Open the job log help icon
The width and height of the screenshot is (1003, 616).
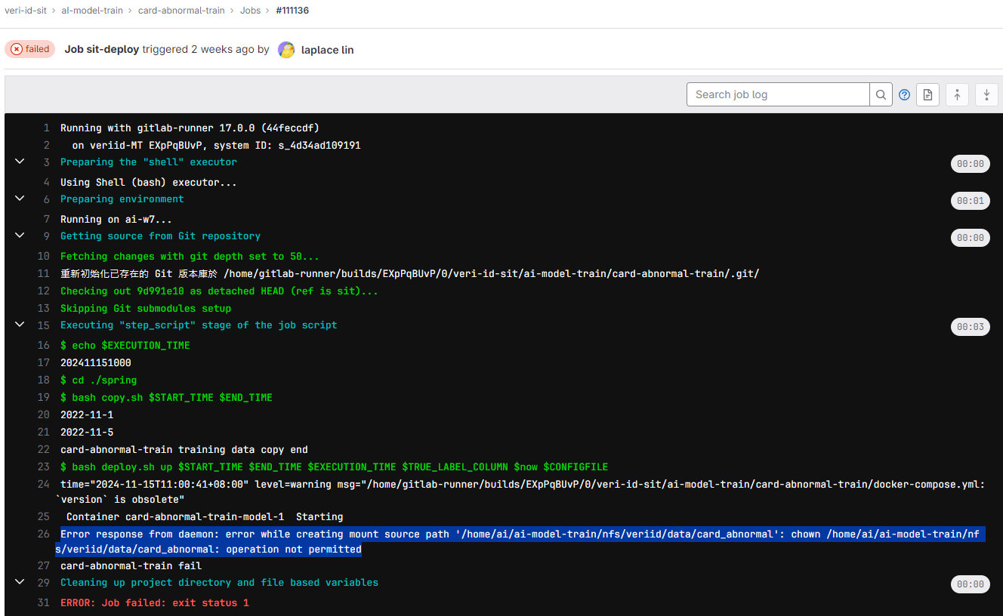coord(904,94)
